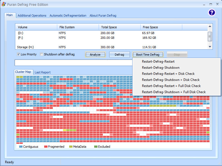Toggle the Low Priority checkbox
The width and height of the screenshot is (222, 166).
pyautogui.click(x=18, y=54)
